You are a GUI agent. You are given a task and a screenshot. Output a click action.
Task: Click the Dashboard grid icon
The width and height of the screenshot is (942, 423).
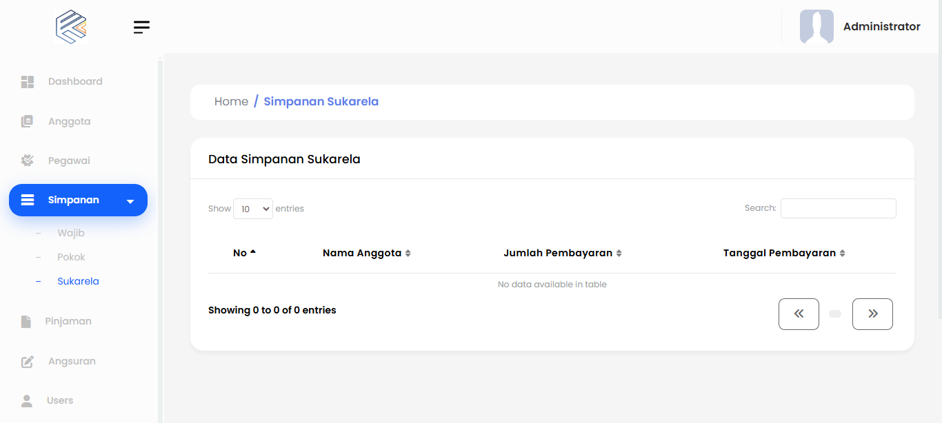[28, 82]
